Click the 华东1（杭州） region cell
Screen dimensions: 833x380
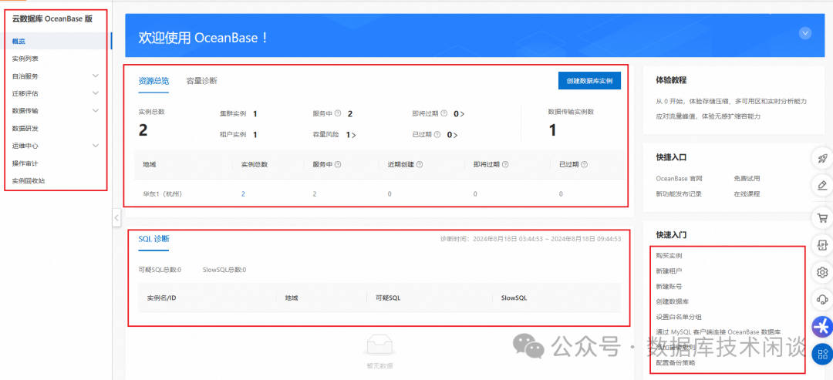click(x=163, y=194)
